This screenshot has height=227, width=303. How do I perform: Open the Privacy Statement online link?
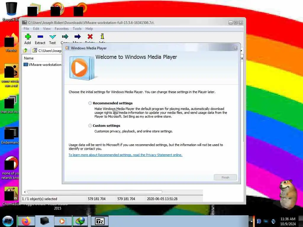[x=125, y=155]
